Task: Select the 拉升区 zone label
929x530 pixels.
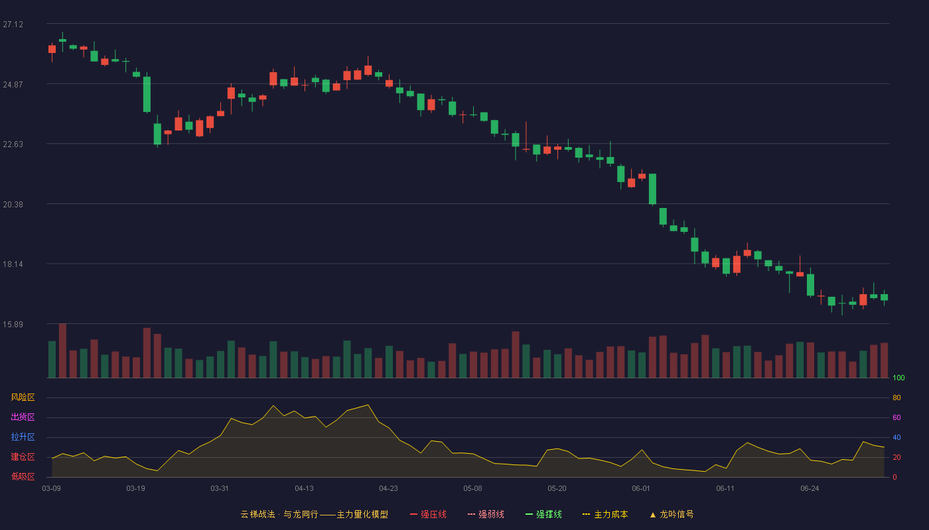Action: point(23,437)
